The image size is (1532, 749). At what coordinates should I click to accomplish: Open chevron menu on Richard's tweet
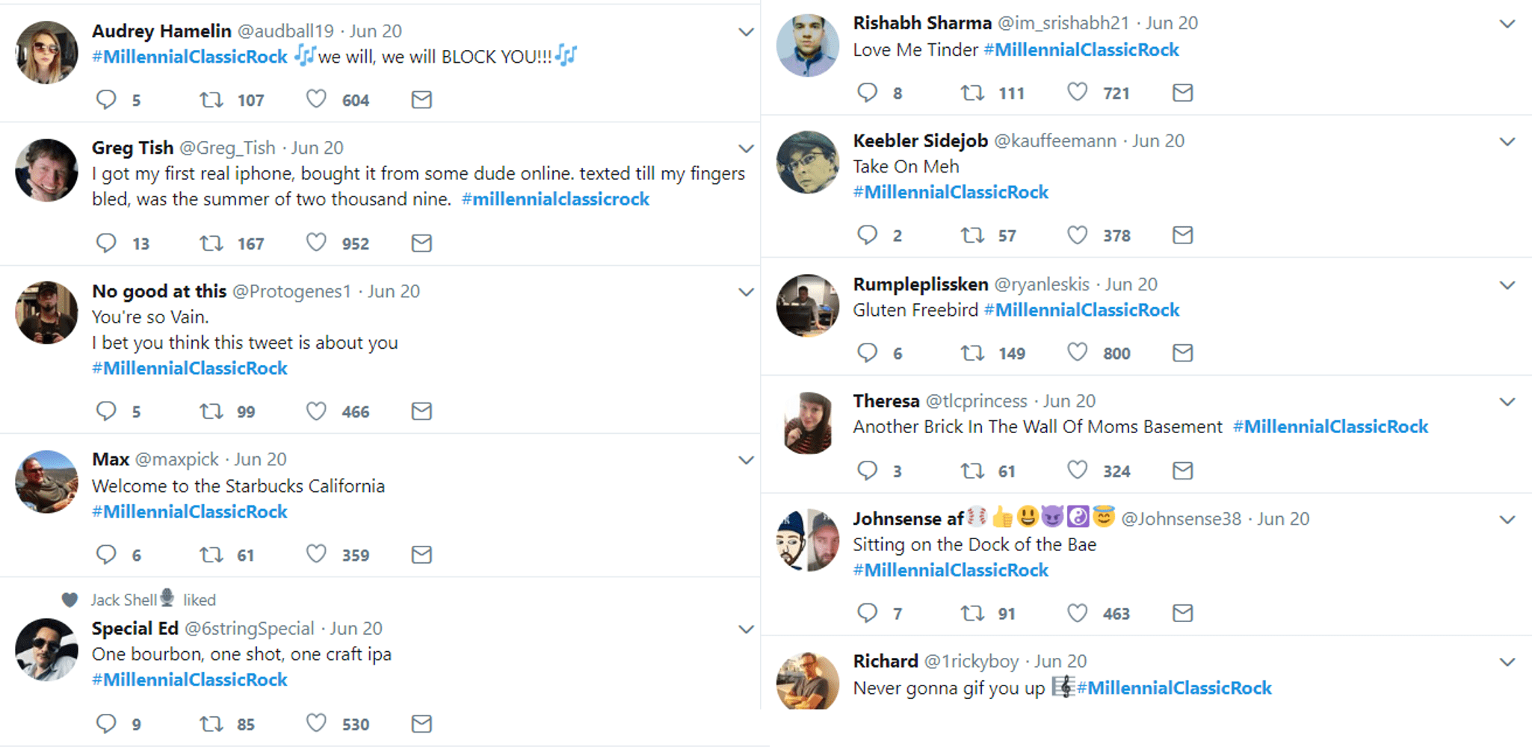pos(1507,662)
